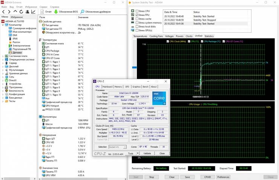
Task: Expand Хранение данных tree node
Action: click(x=3, y=73)
